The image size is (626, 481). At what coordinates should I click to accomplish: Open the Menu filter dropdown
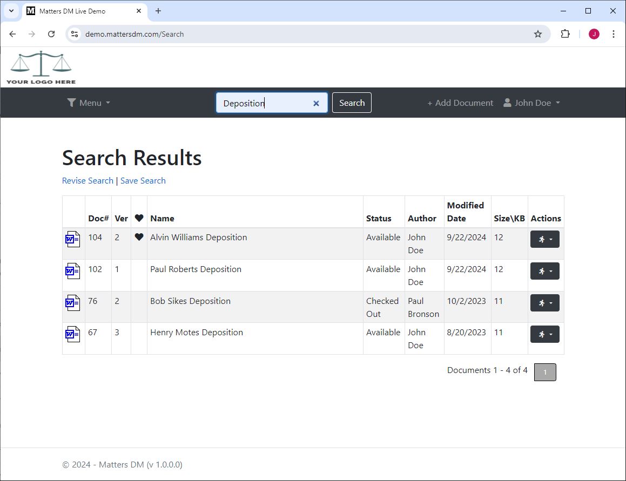coord(89,103)
